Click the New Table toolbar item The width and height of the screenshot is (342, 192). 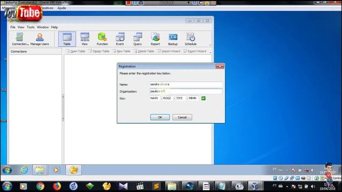pos(121,51)
